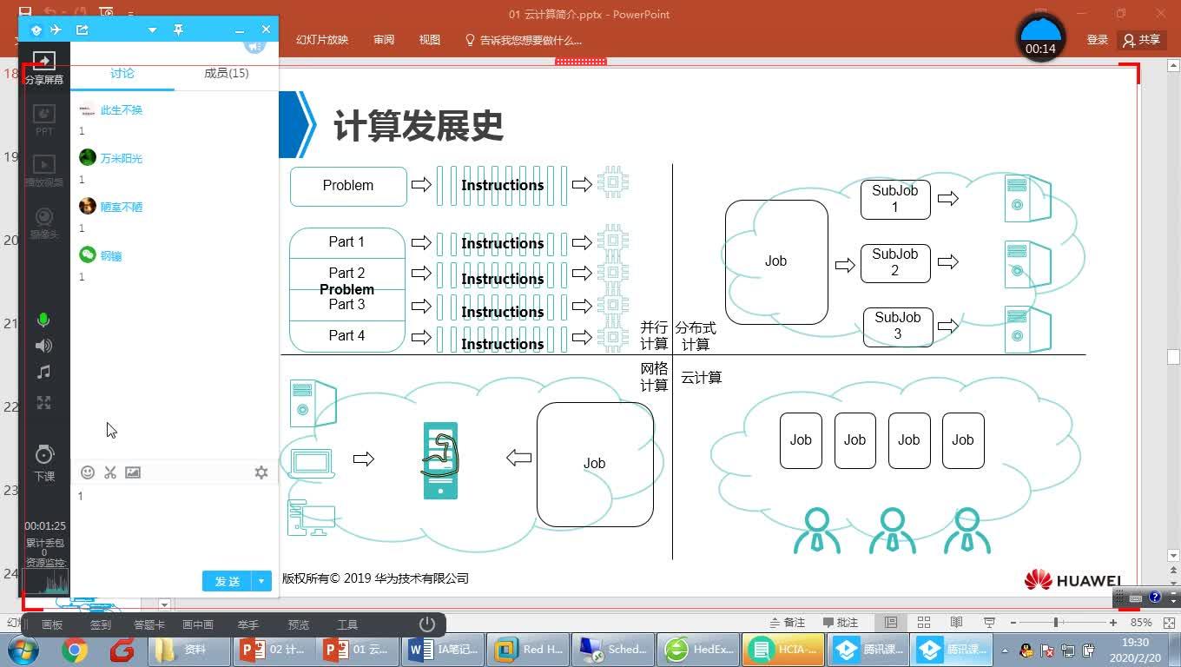Toggle the pin window icon
The image size is (1181, 667).
[178, 30]
